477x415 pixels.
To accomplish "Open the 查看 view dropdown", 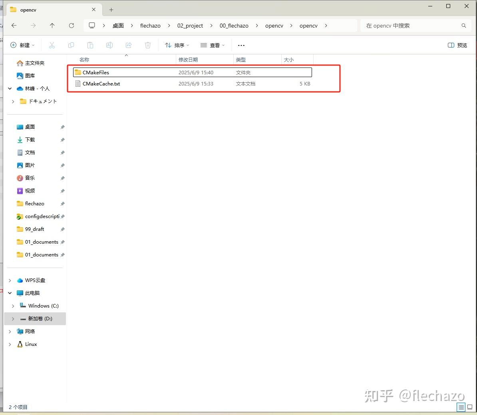I will (213, 45).
